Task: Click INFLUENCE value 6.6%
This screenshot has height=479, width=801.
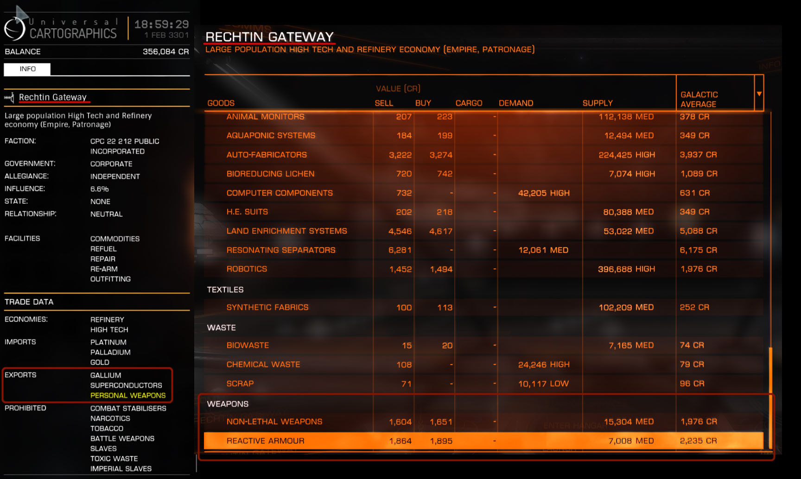Action: coord(99,189)
